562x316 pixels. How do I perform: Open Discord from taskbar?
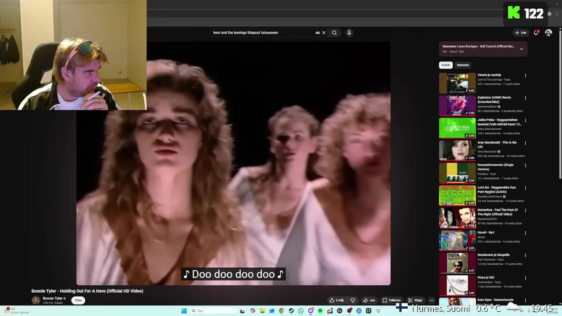(310, 311)
